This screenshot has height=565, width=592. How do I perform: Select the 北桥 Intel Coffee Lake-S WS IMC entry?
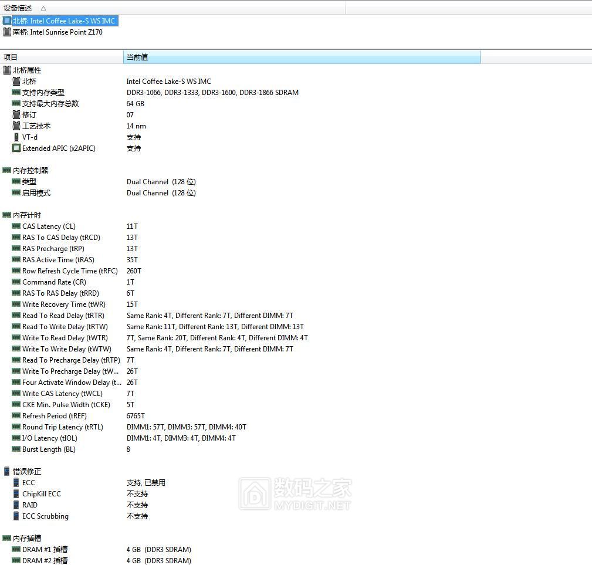65,21
